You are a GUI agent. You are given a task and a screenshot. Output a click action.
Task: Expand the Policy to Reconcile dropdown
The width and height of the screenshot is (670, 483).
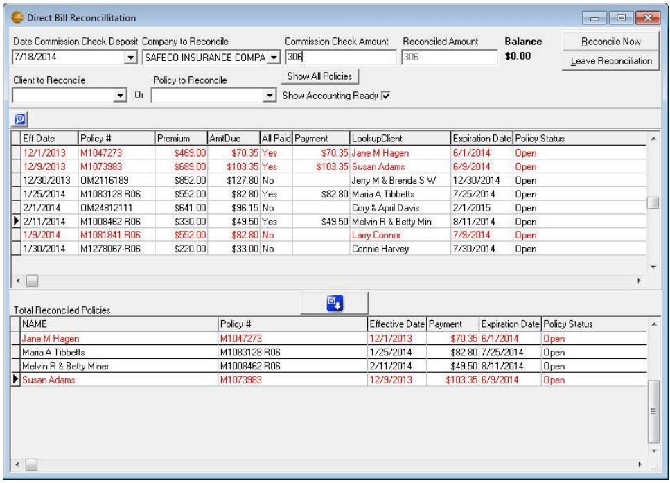270,96
